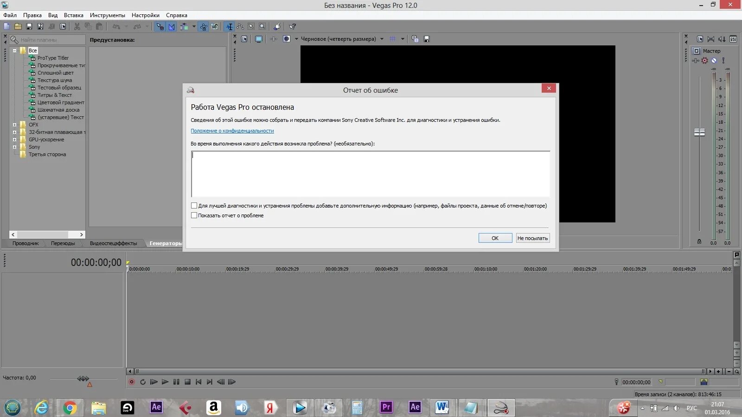The width and height of the screenshot is (742, 417).
Task: Toggle auto ripple button in toolbar
Action: click(x=184, y=26)
